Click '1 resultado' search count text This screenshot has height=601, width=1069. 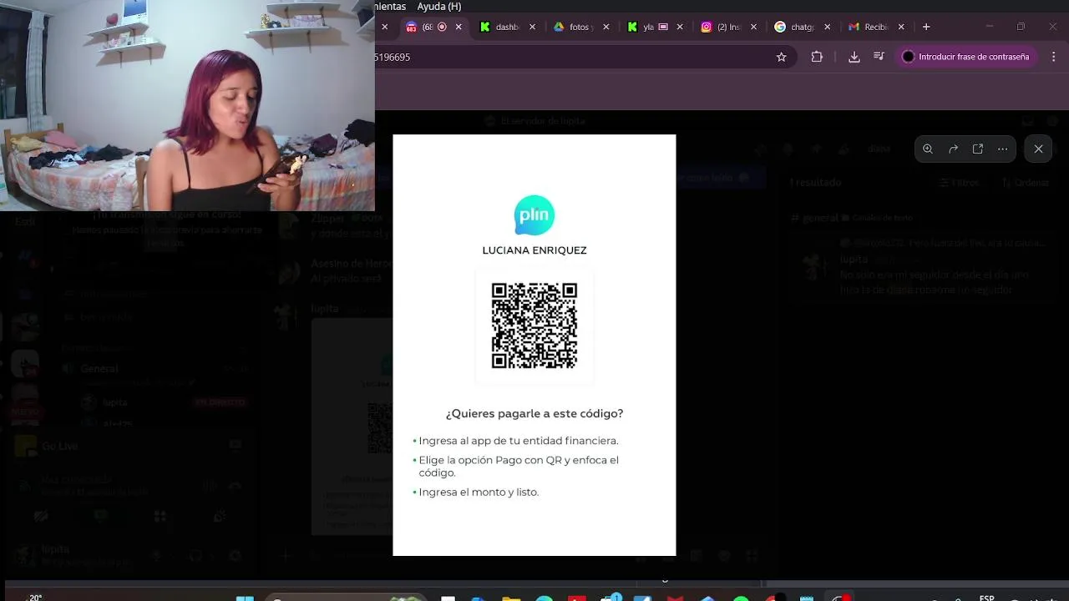click(816, 182)
